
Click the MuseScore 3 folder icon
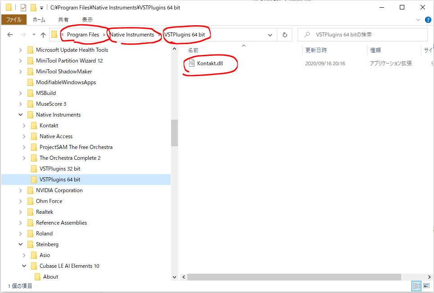click(x=31, y=104)
